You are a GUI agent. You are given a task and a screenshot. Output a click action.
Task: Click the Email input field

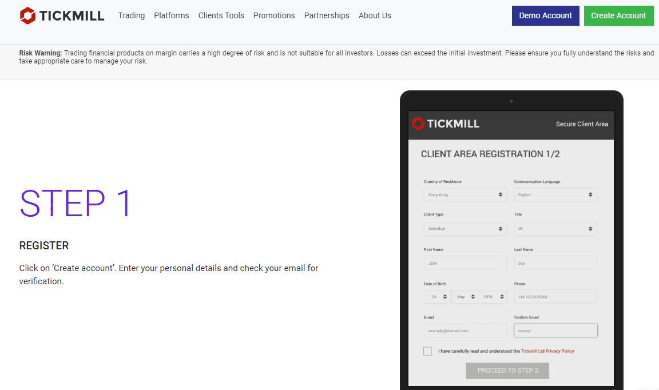465,331
